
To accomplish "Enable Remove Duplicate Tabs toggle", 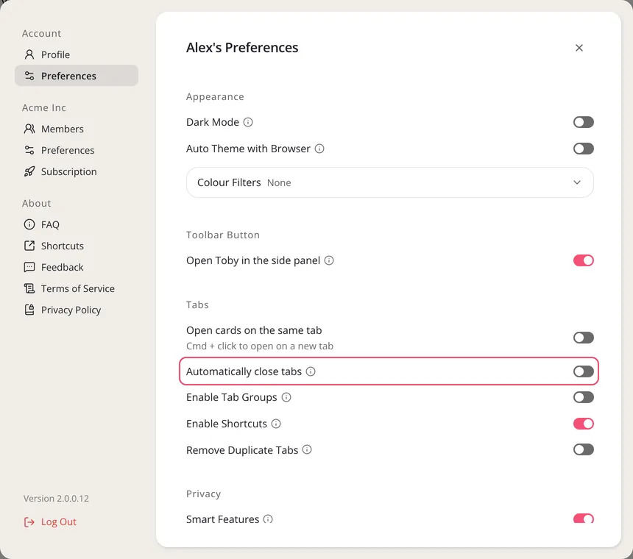I will click(584, 449).
